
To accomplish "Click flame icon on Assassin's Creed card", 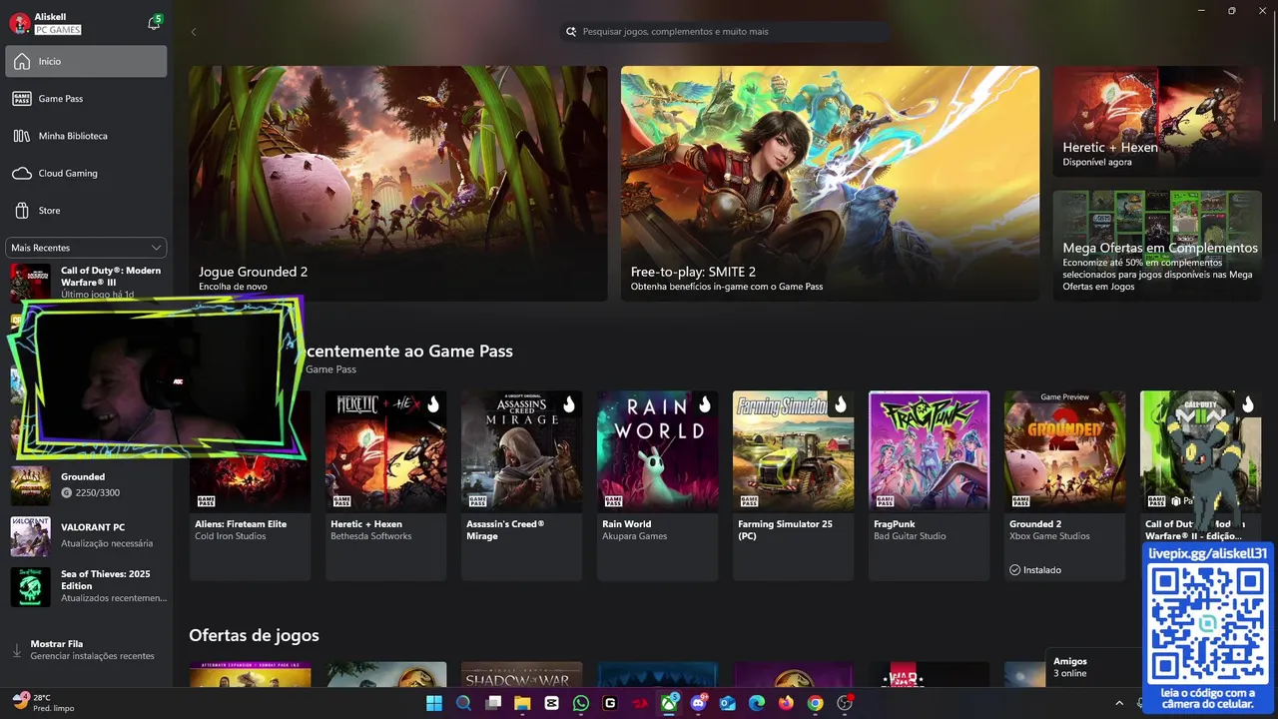I will click(x=569, y=404).
